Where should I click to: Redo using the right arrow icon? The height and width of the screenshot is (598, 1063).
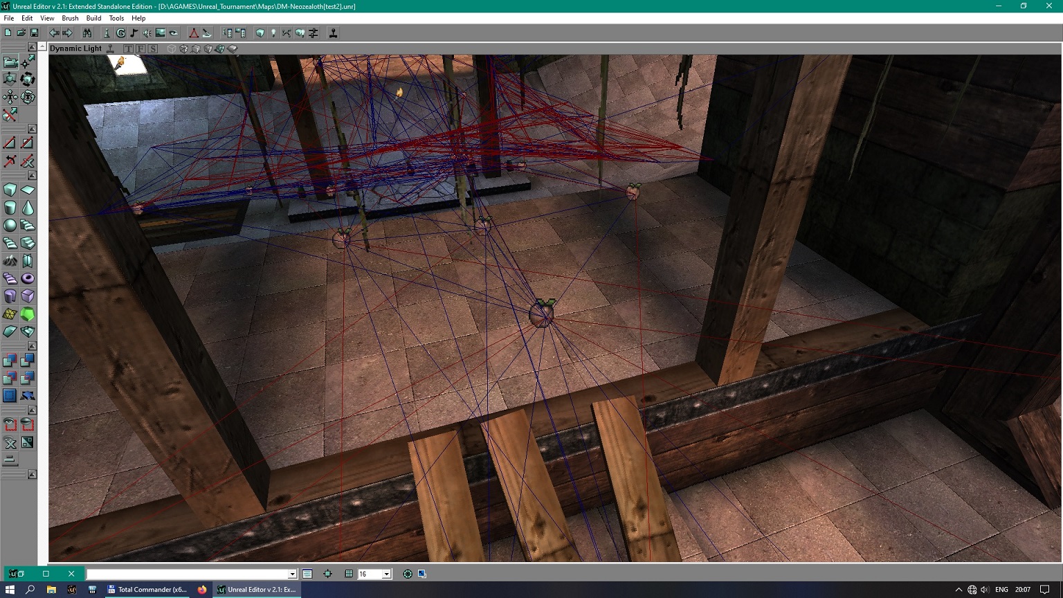point(67,33)
